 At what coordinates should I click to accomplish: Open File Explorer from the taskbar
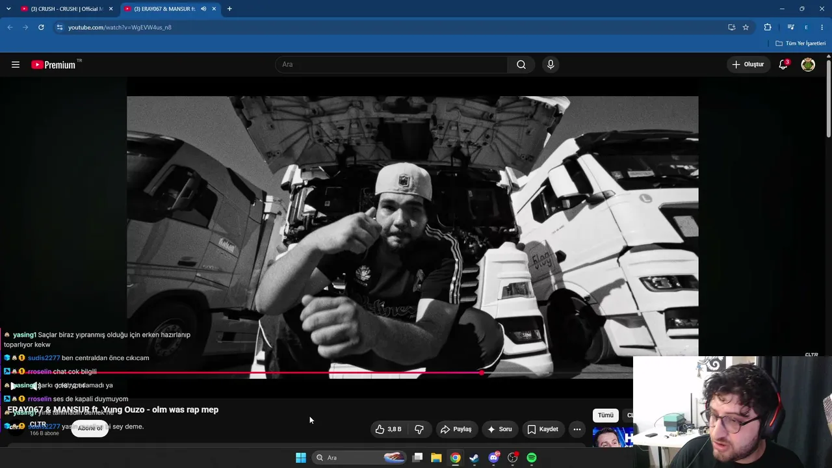[x=436, y=458]
